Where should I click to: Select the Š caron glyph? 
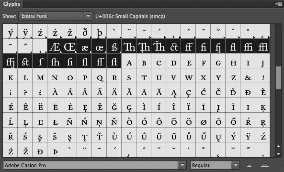(x=55, y=135)
